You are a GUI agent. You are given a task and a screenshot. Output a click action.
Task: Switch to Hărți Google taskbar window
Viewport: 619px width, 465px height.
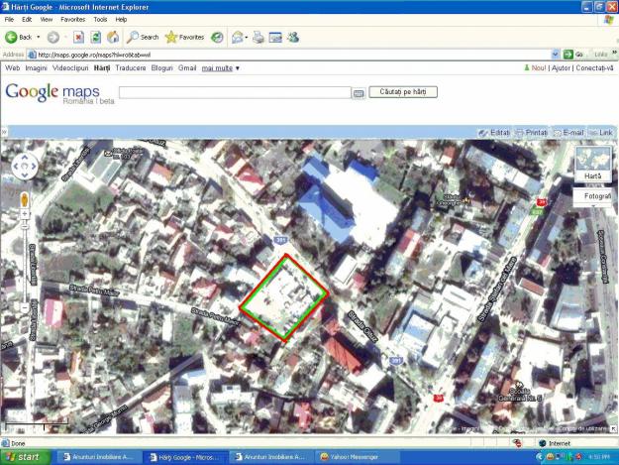[x=184, y=457]
